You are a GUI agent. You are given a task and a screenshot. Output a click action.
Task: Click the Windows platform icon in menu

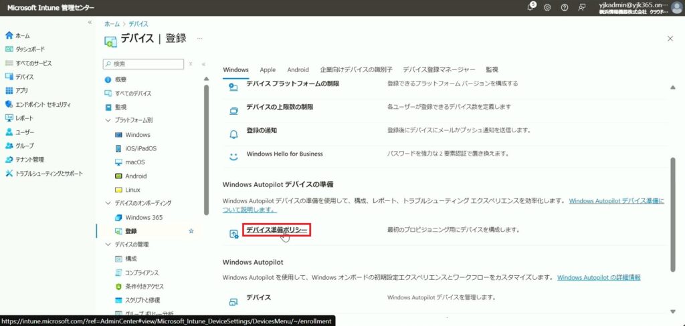coord(118,135)
